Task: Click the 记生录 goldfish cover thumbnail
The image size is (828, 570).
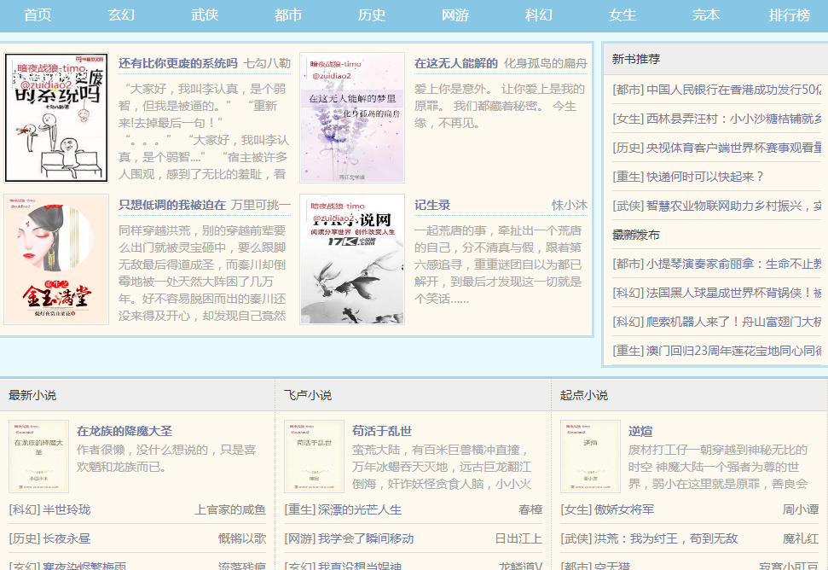Action: [351, 259]
